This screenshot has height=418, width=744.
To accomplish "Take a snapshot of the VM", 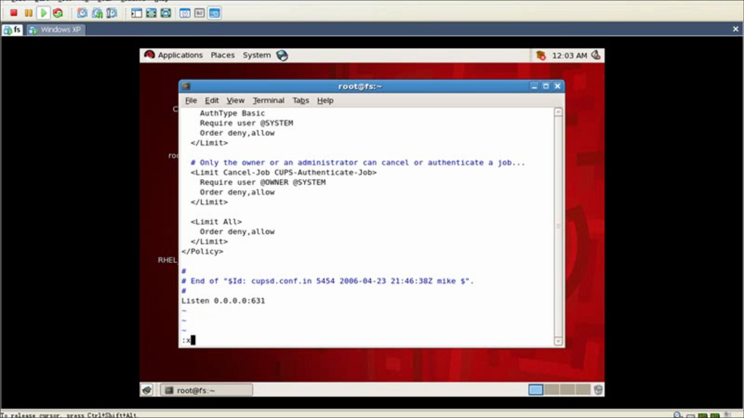I will coord(82,13).
